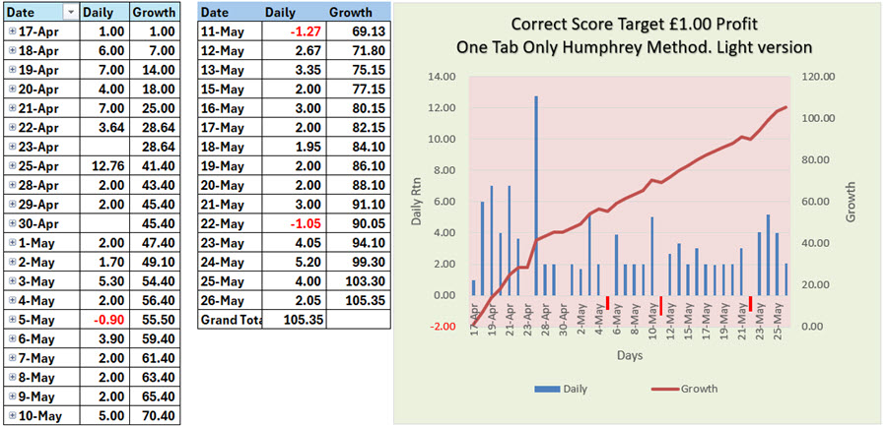Select the Grand Total value 105.35
This screenshot has width=887, height=426.
pos(293,320)
